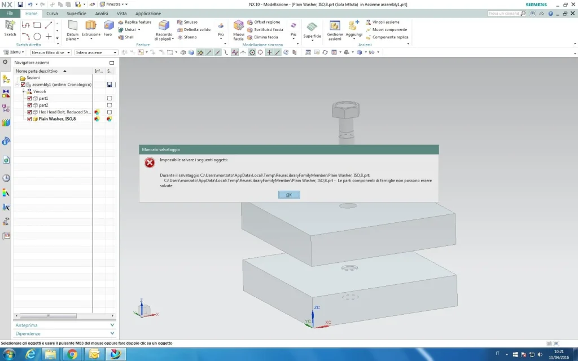
Task: Switch to the Superficie ribbon tab
Action: click(76, 14)
